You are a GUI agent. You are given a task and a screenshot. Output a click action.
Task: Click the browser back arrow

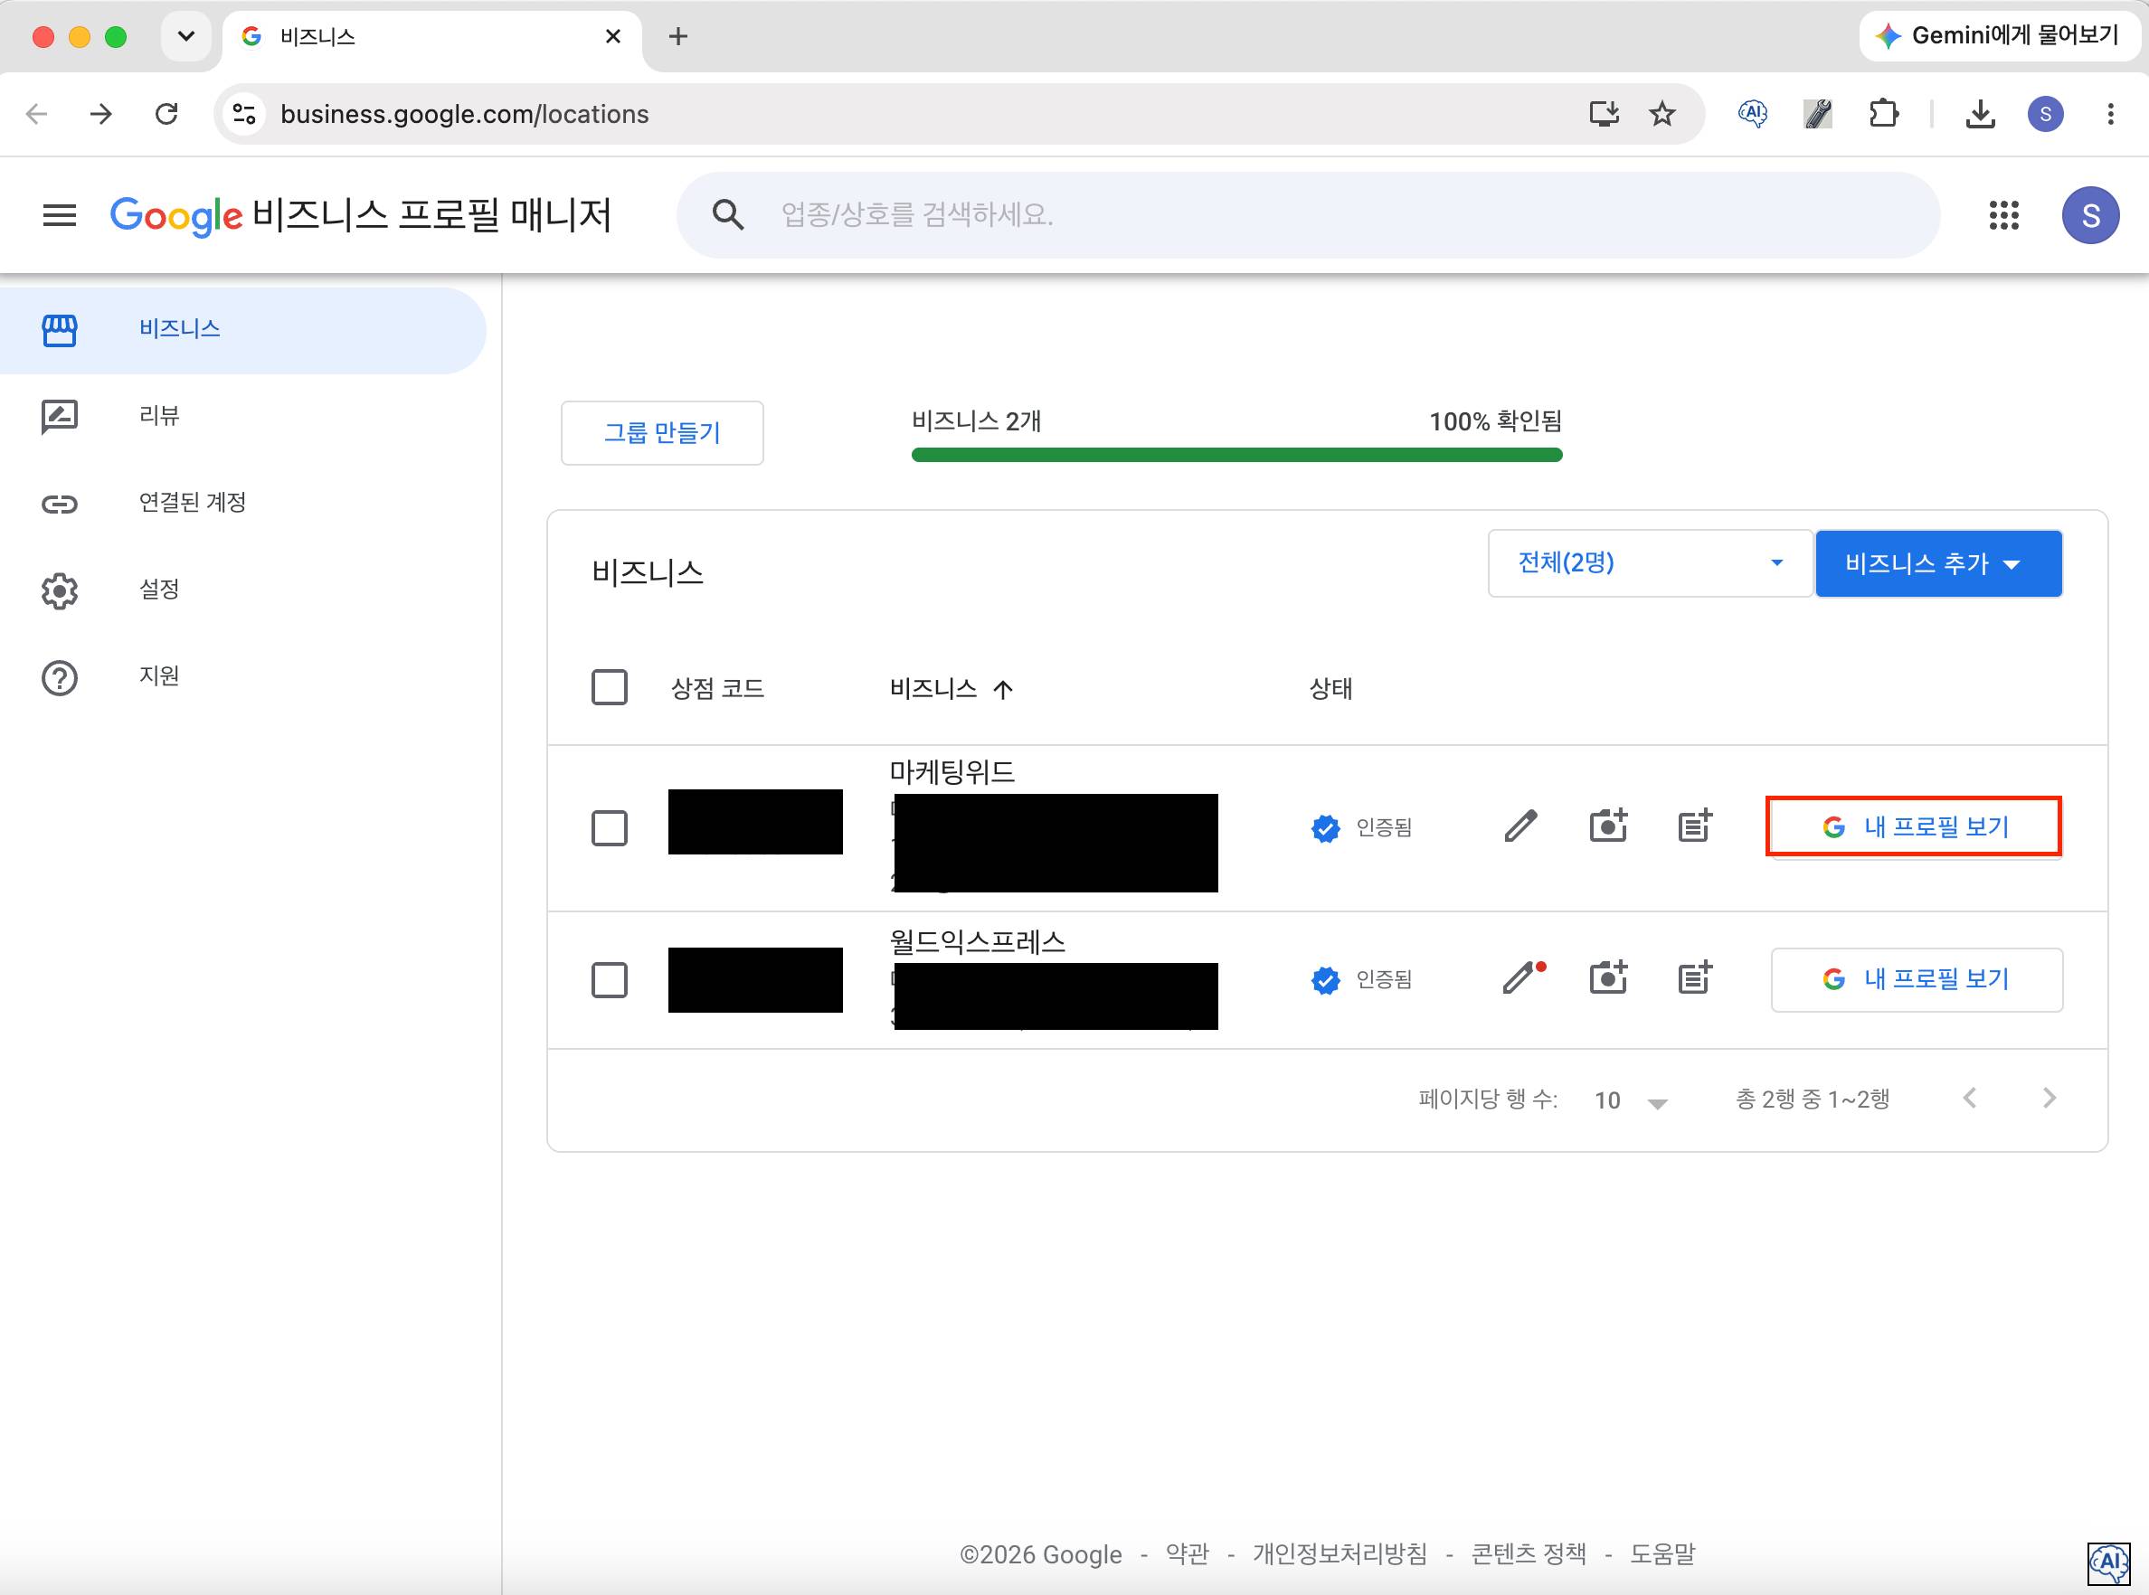click(37, 114)
